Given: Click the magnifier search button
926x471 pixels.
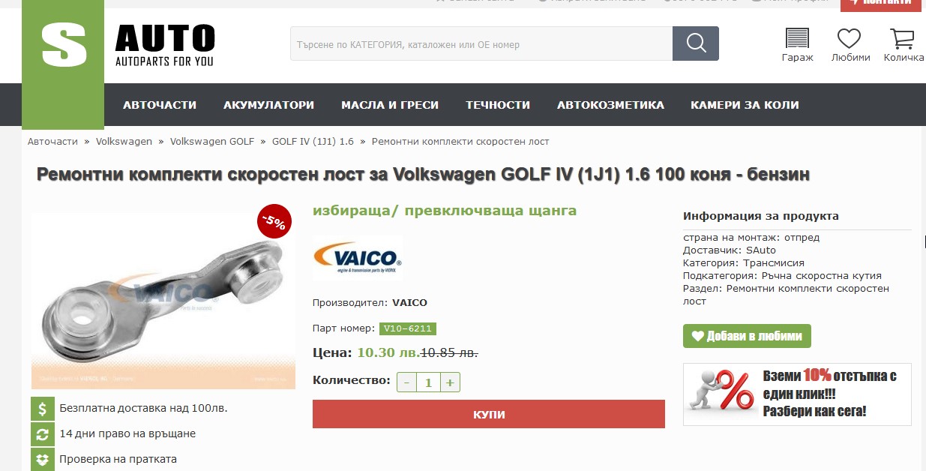Looking at the screenshot, I should (x=695, y=43).
